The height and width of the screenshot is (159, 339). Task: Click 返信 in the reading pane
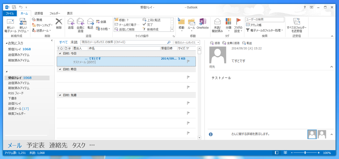[215, 43]
